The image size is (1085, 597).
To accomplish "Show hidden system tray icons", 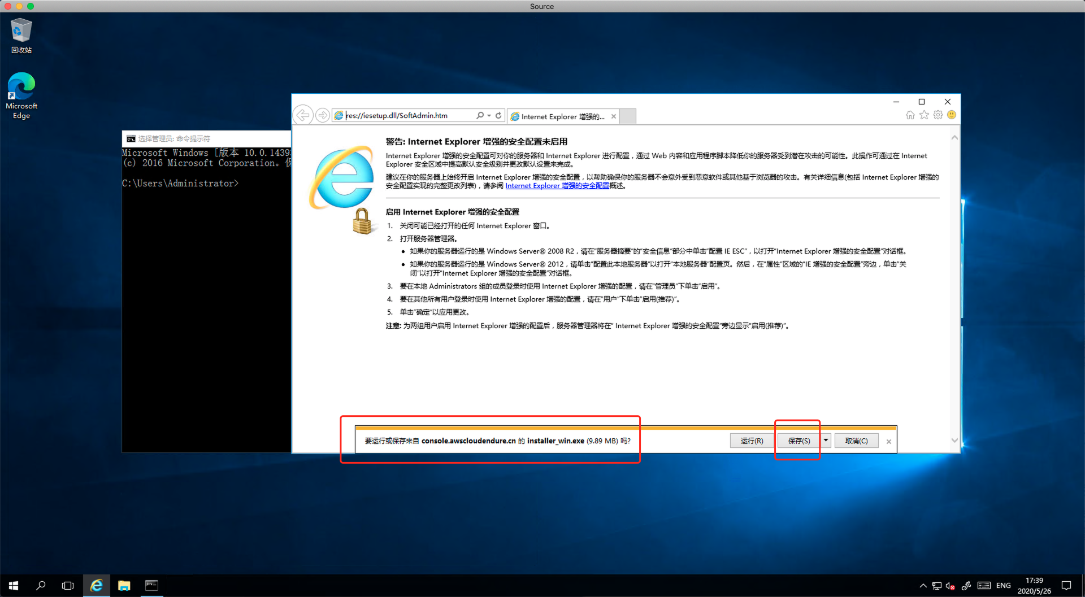I will click(x=923, y=586).
